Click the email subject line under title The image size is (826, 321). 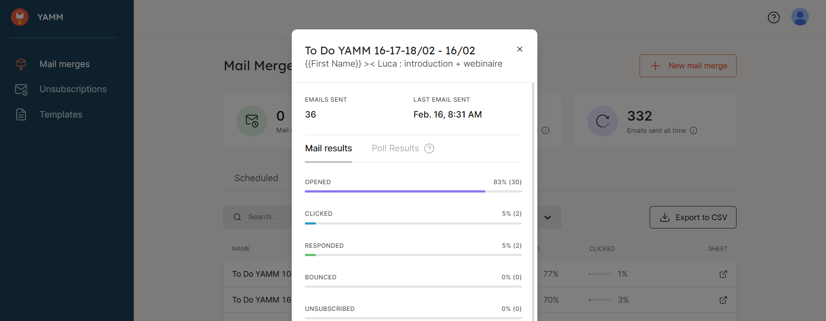(x=404, y=64)
